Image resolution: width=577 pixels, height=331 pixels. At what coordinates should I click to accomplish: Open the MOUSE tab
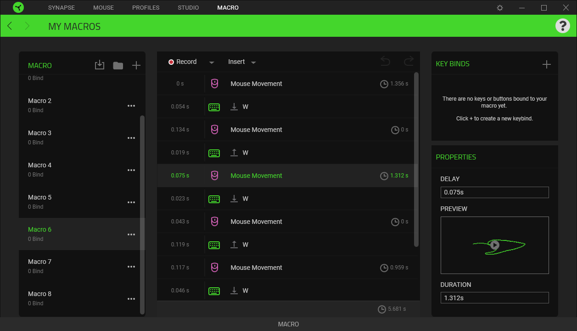103,8
